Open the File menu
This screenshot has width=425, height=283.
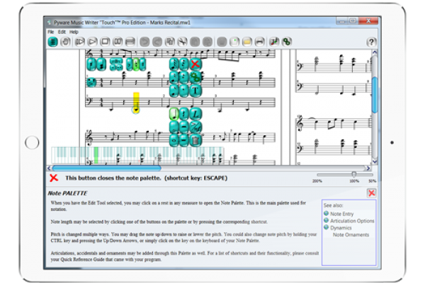pos(50,32)
